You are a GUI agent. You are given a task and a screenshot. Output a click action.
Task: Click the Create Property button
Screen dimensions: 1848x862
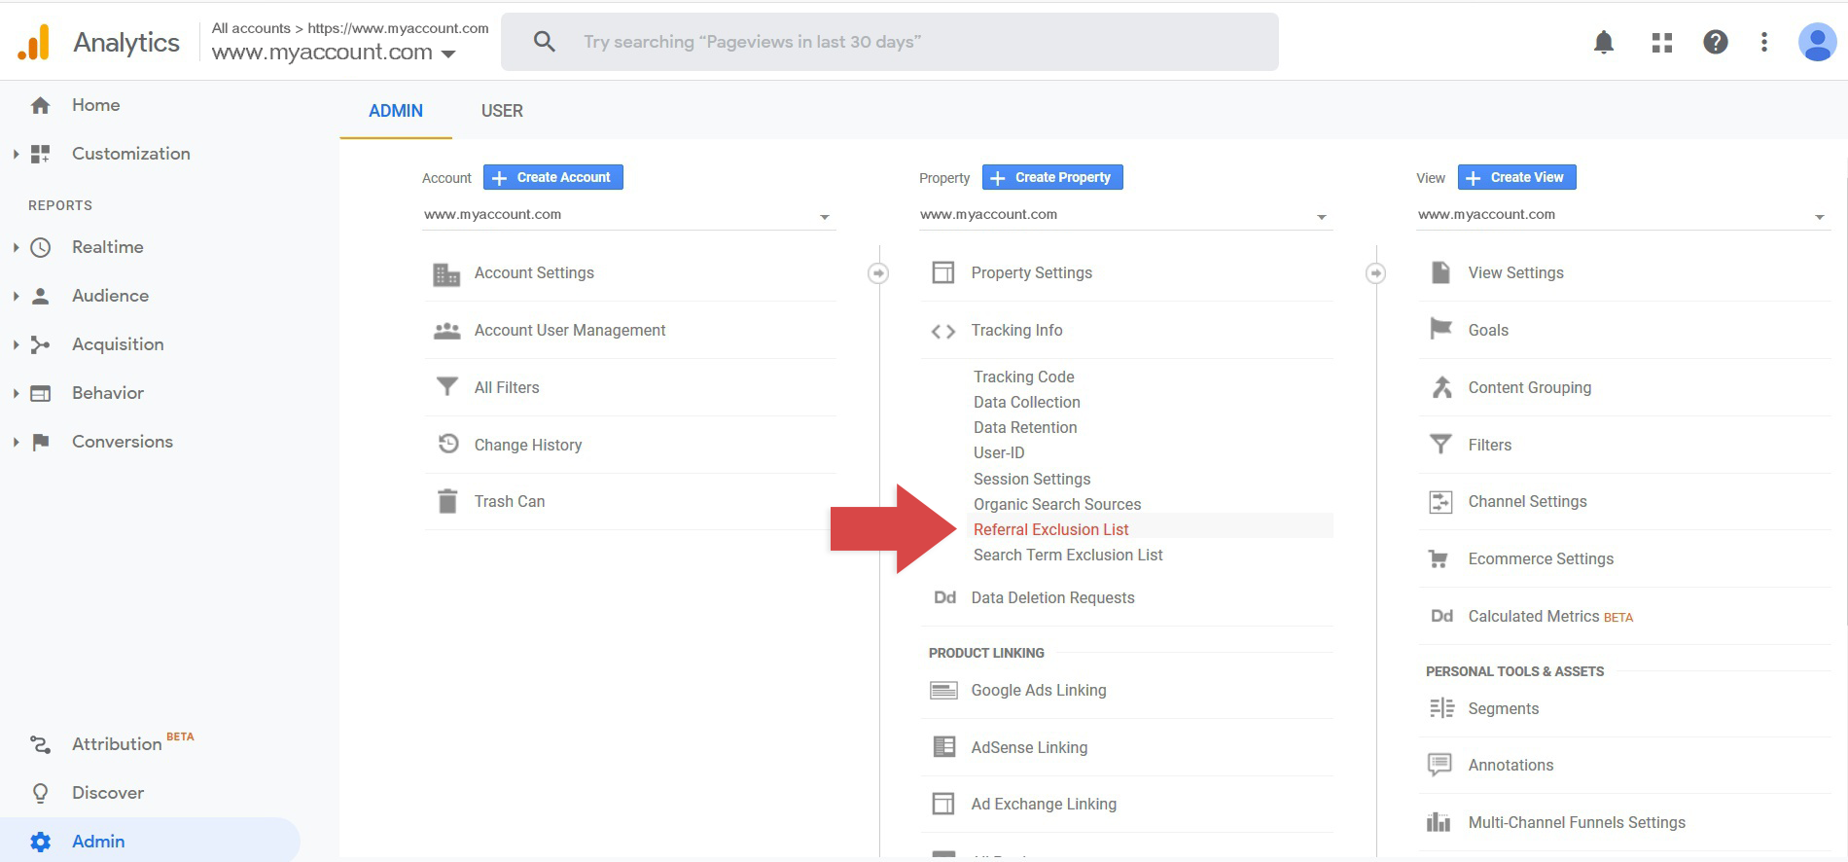click(1052, 177)
